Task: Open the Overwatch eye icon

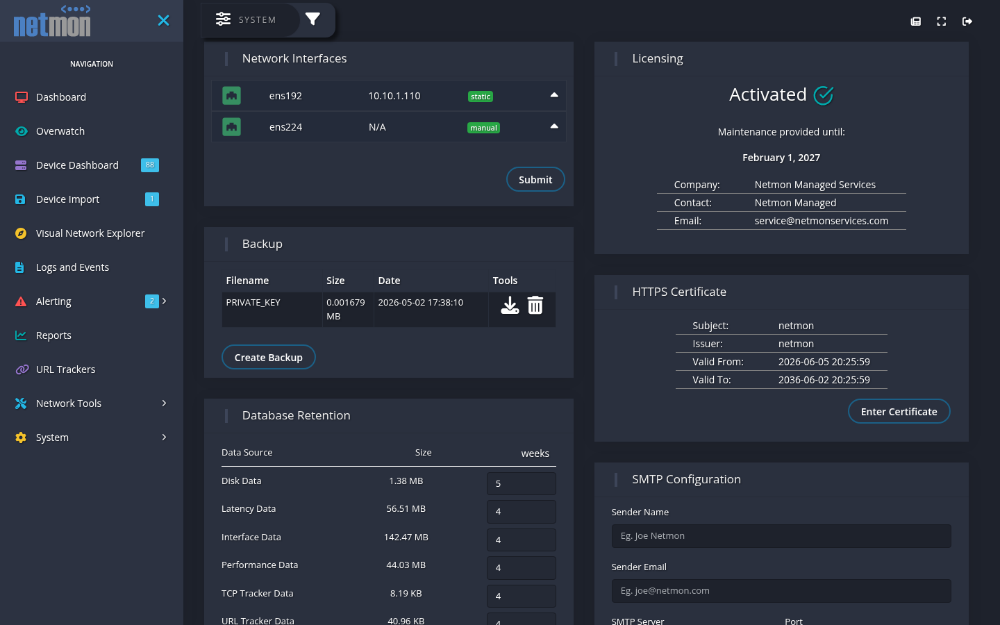Action: point(21,131)
